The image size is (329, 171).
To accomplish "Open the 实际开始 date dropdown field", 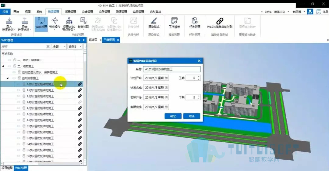I will 156,97.
